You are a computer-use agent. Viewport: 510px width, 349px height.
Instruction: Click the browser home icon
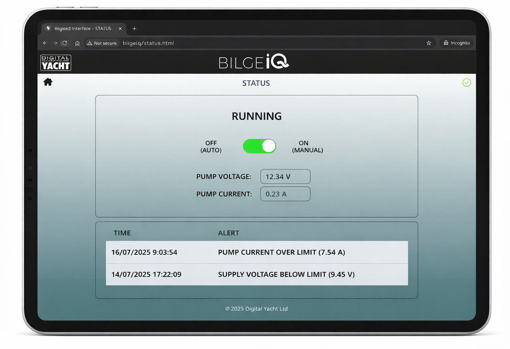(77, 43)
